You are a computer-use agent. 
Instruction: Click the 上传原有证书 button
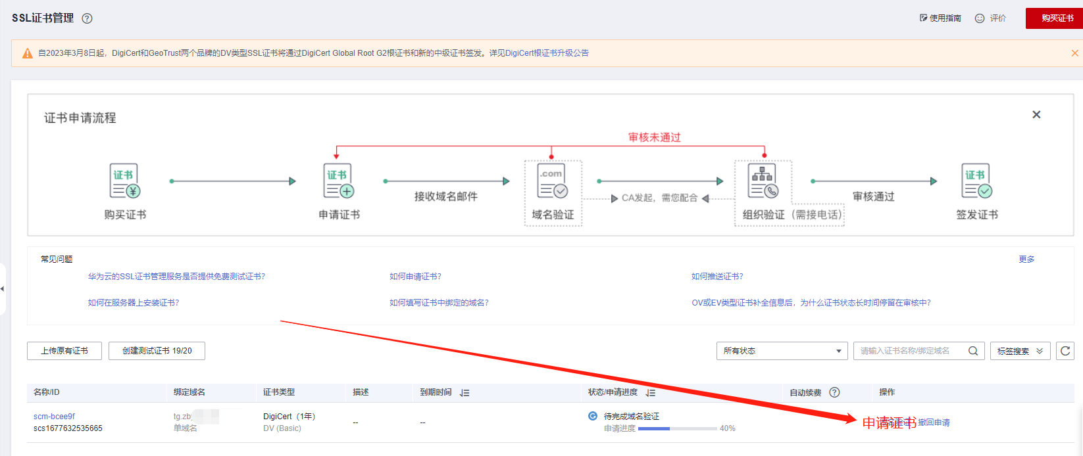click(64, 351)
